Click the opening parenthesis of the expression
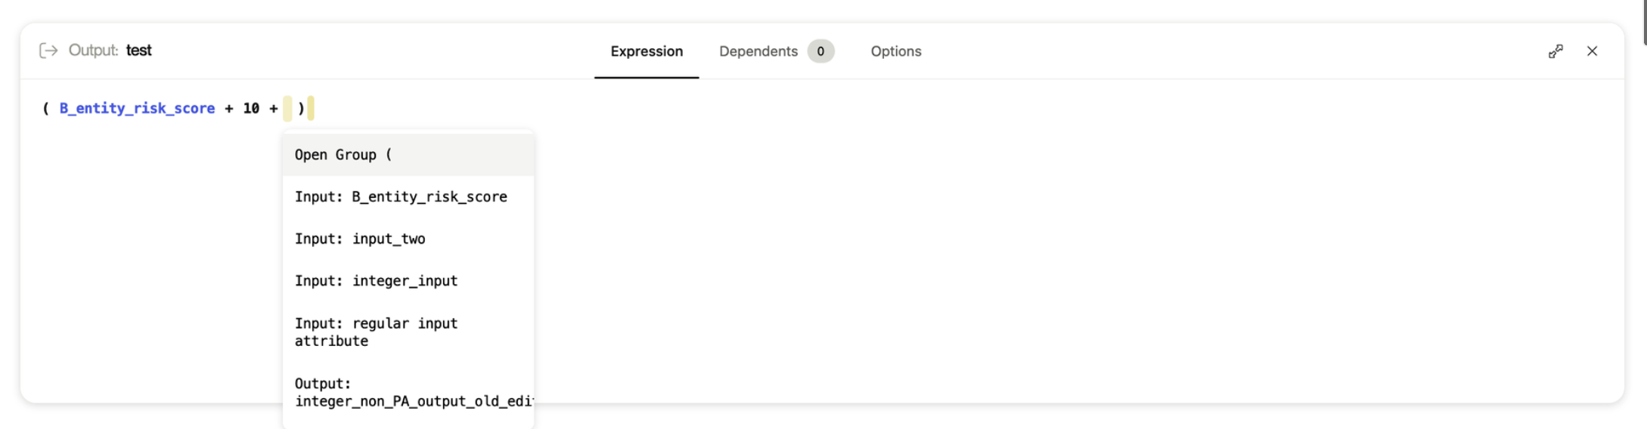Image resolution: width=1647 pixels, height=429 pixels. click(x=46, y=109)
